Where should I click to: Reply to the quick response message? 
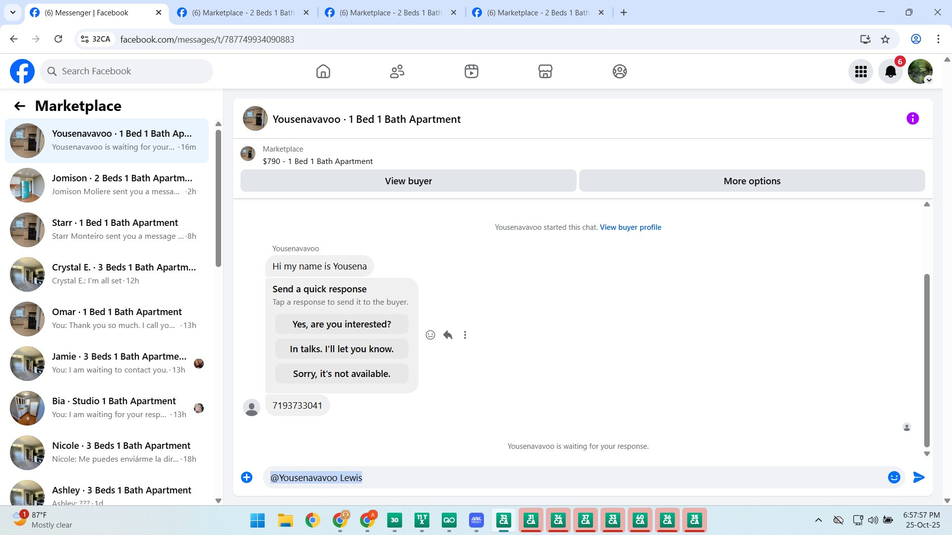(x=448, y=335)
